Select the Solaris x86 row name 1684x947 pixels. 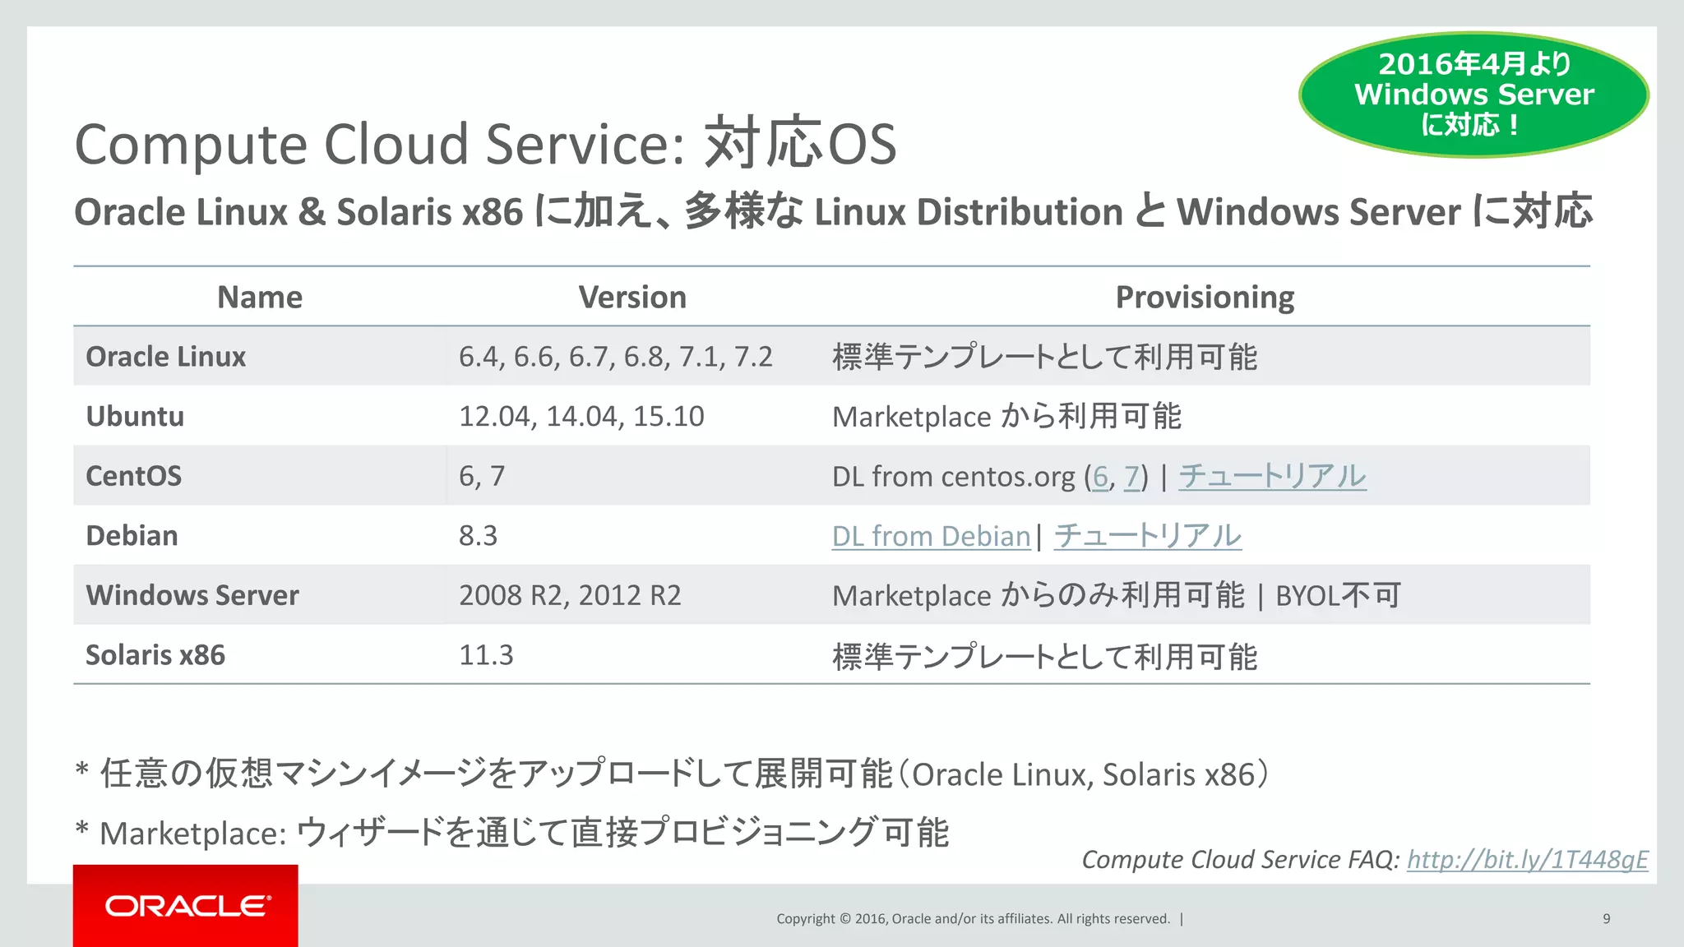click(x=155, y=655)
